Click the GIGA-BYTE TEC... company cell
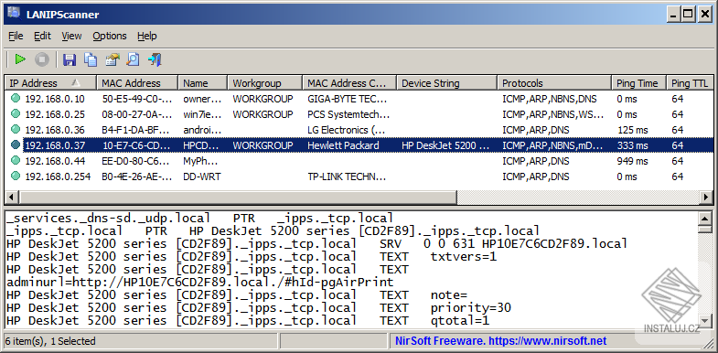Image resolution: width=718 pixels, height=353 pixels. click(347, 99)
